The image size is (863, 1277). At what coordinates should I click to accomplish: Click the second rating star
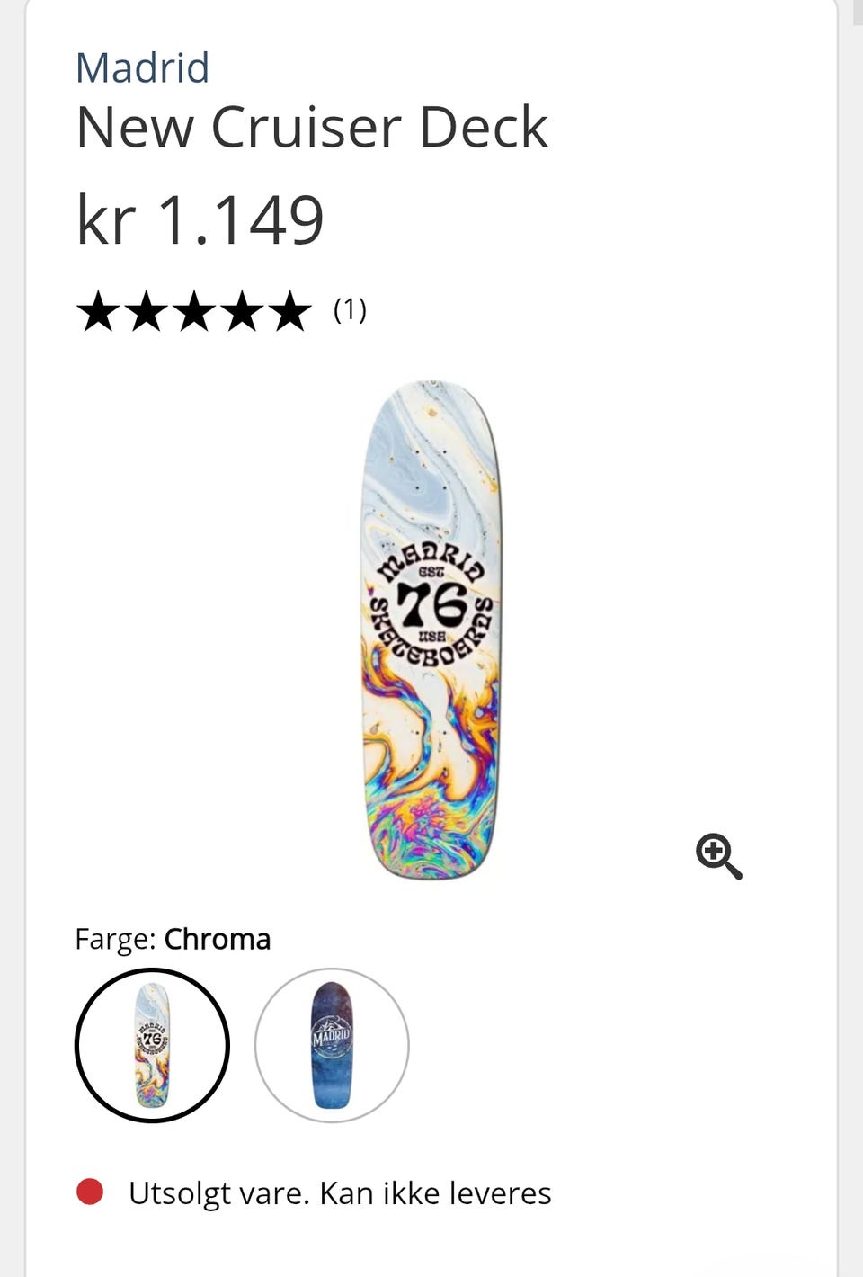click(147, 311)
